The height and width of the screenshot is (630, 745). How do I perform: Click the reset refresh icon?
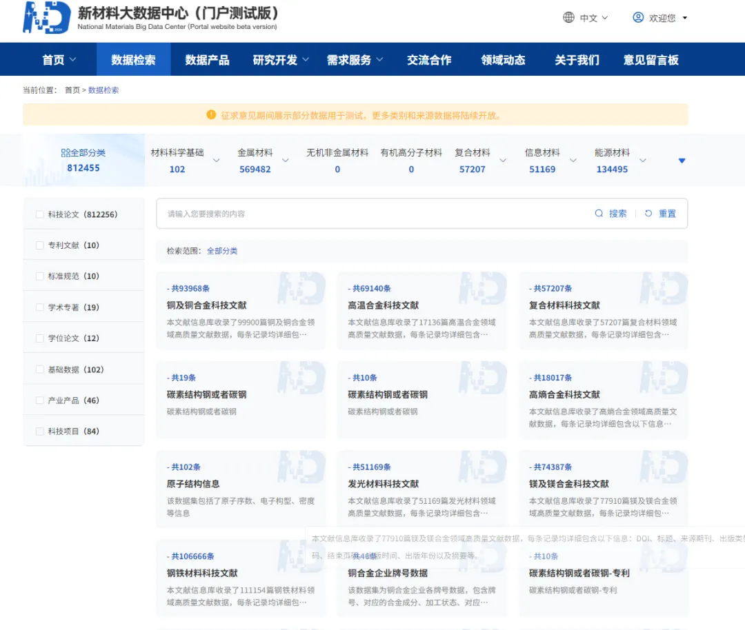648,213
